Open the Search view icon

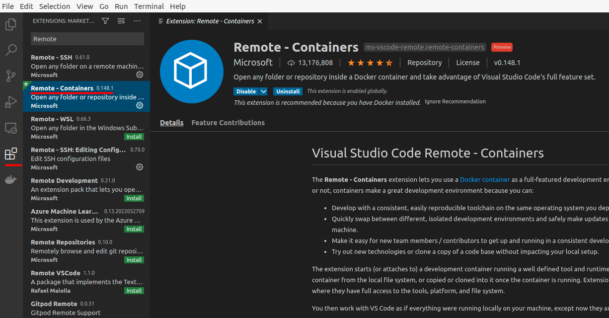click(x=10, y=50)
